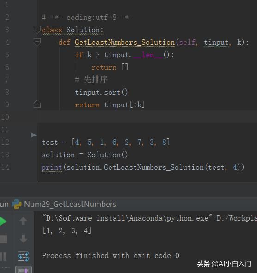Click the print call on line 14
The width and height of the screenshot is (257, 273).
click(52, 168)
